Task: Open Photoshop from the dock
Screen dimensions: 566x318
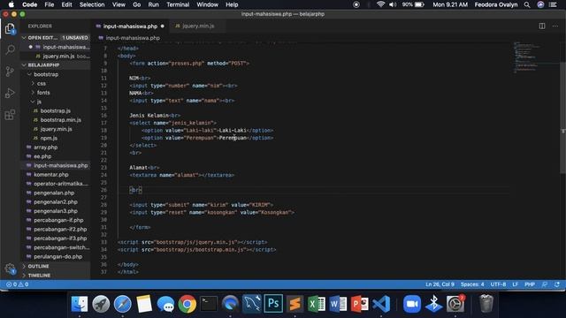Action: pos(273,304)
